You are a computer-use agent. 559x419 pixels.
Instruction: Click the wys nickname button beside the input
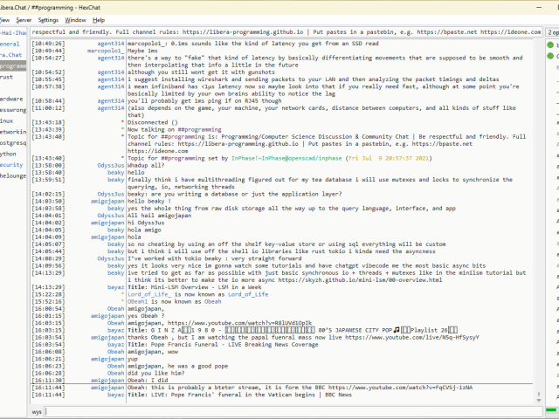(x=37, y=410)
